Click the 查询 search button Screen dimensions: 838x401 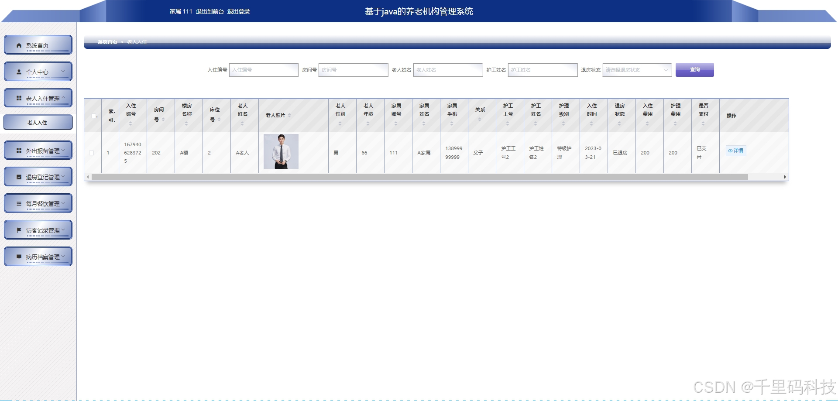click(694, 70)
